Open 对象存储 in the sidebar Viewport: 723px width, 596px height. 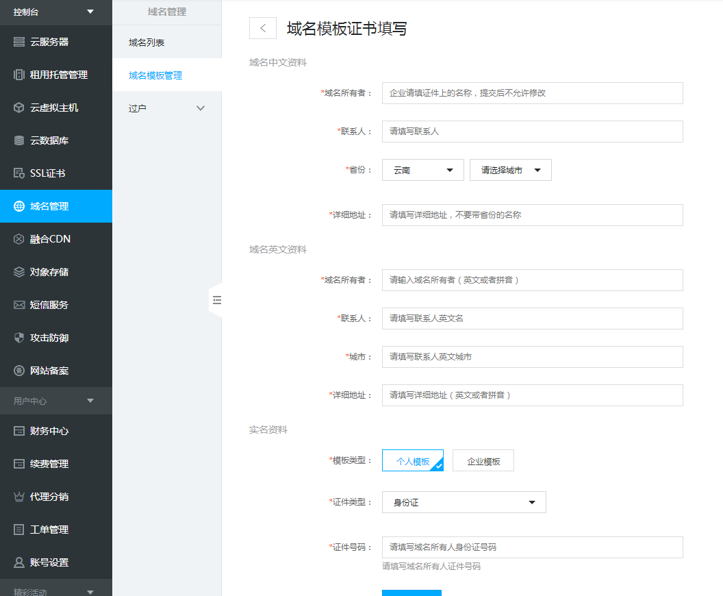coord(42,271)
